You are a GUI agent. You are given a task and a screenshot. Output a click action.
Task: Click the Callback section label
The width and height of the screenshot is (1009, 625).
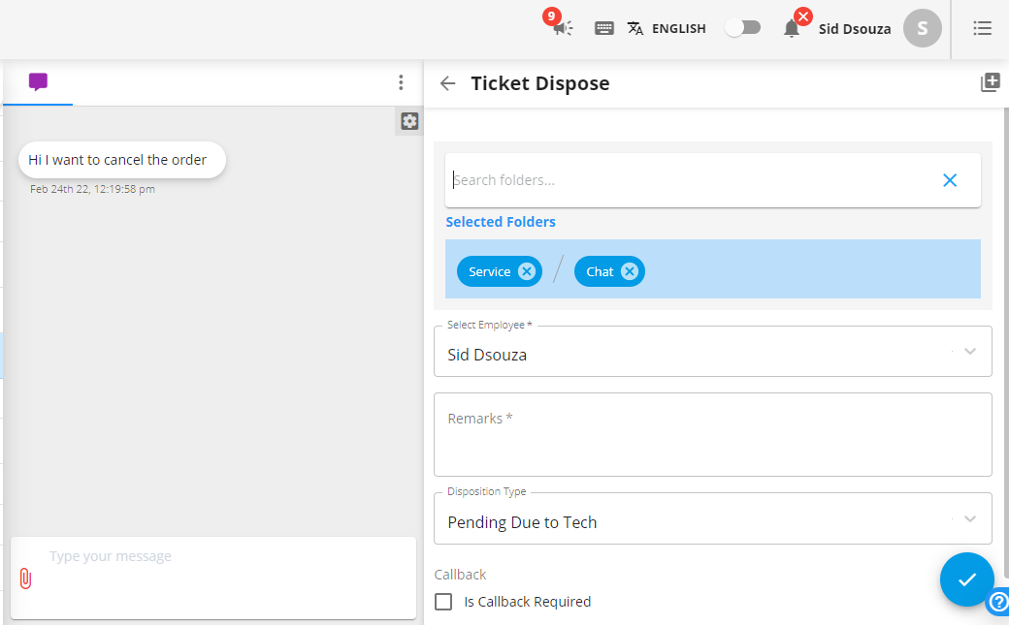coord(460,575)
